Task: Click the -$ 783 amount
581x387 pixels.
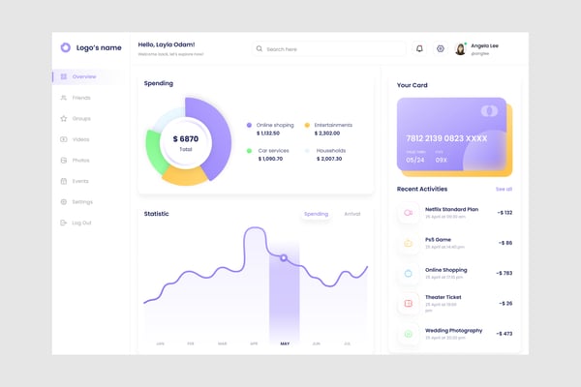Action: [x=505, y=273]
